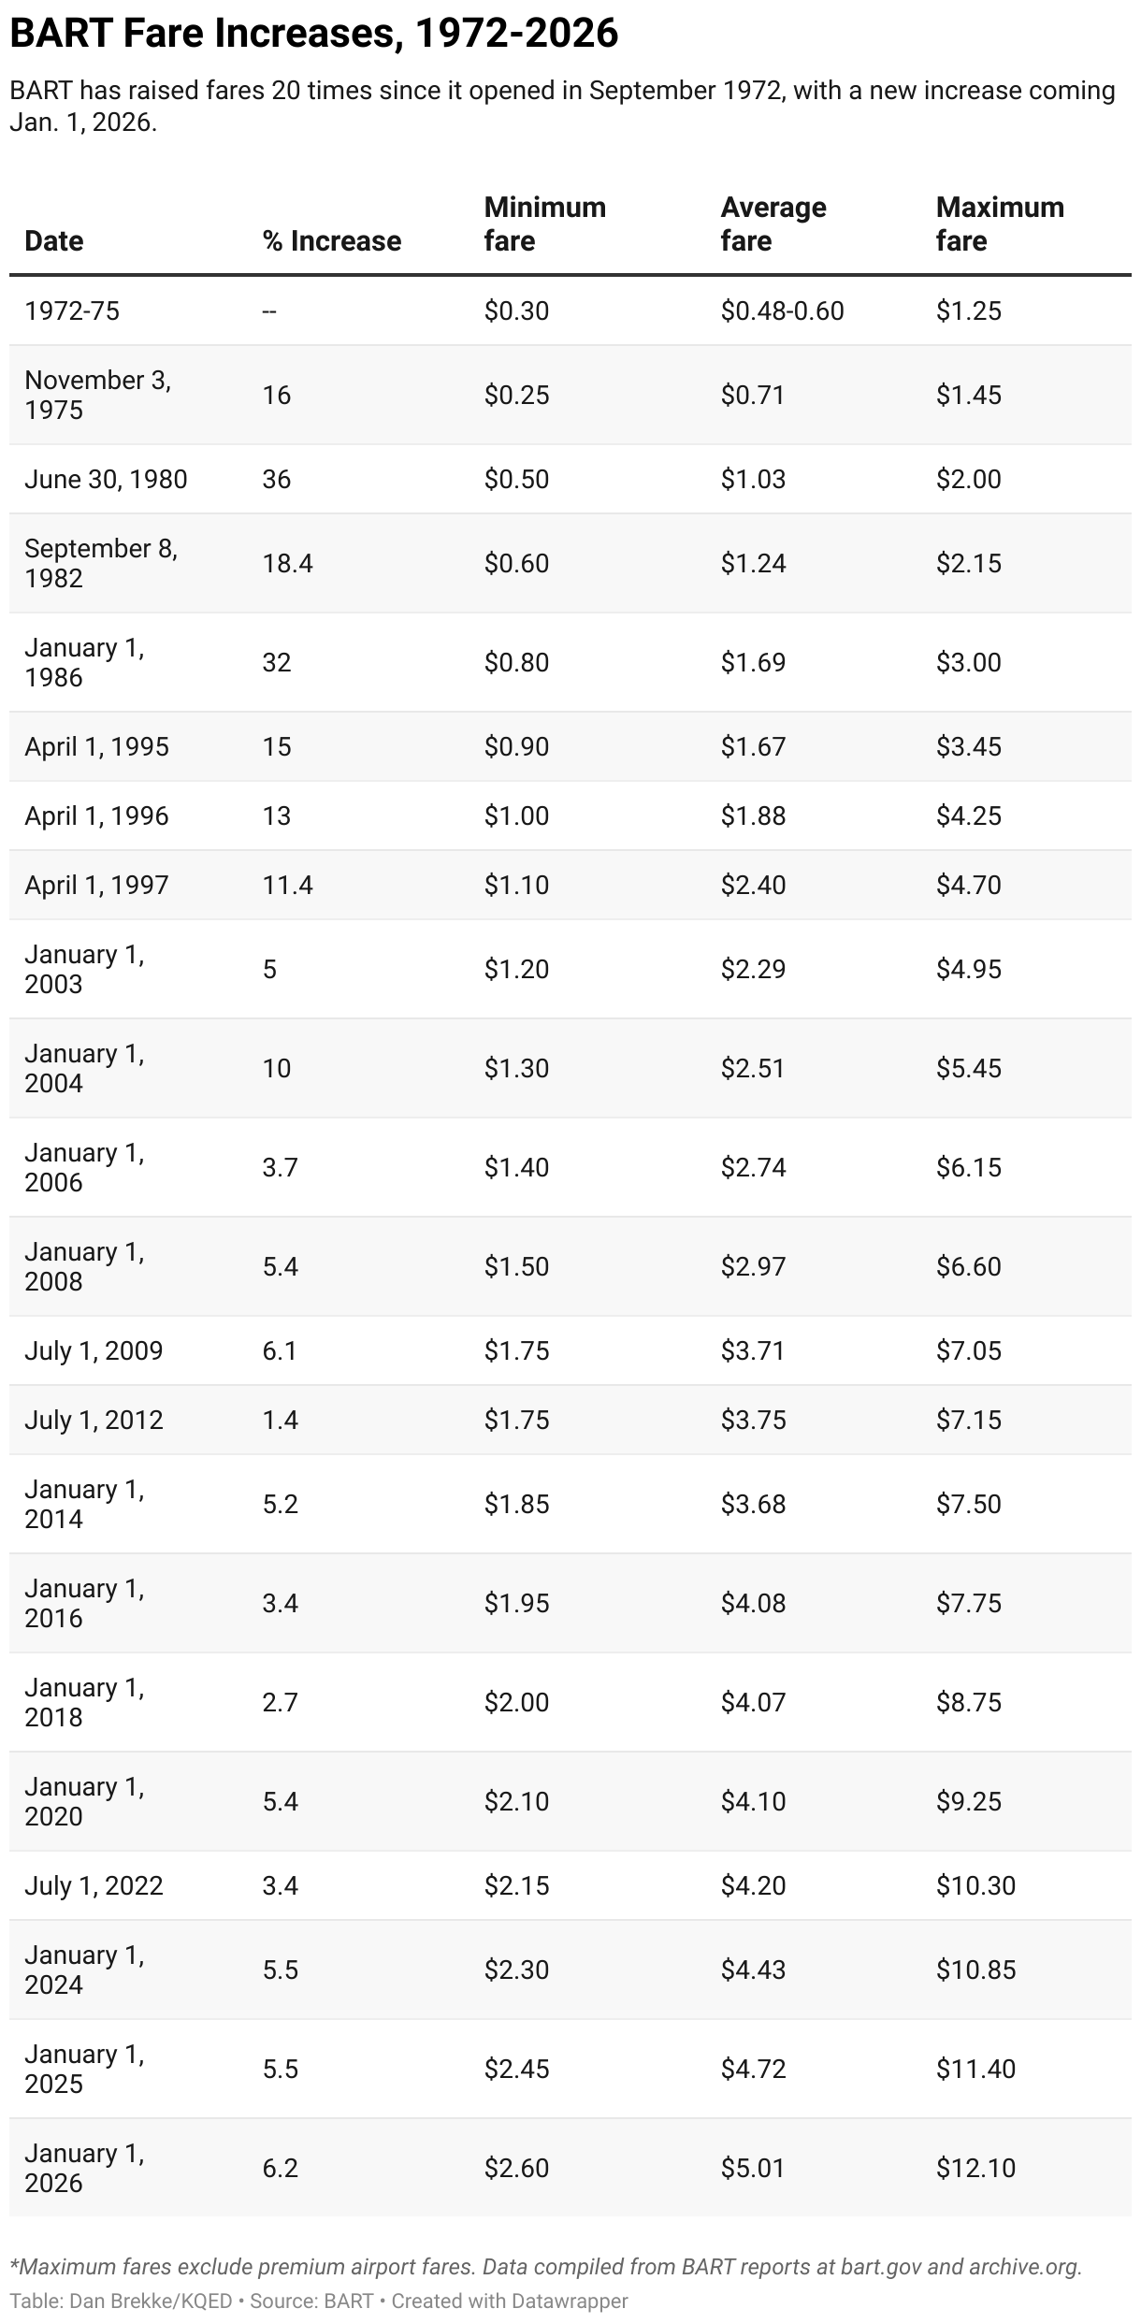The width and height of the screenshot is (1141, 2323).
Task: Click the chart title BART Fare Increases
Action: (314, 34)
